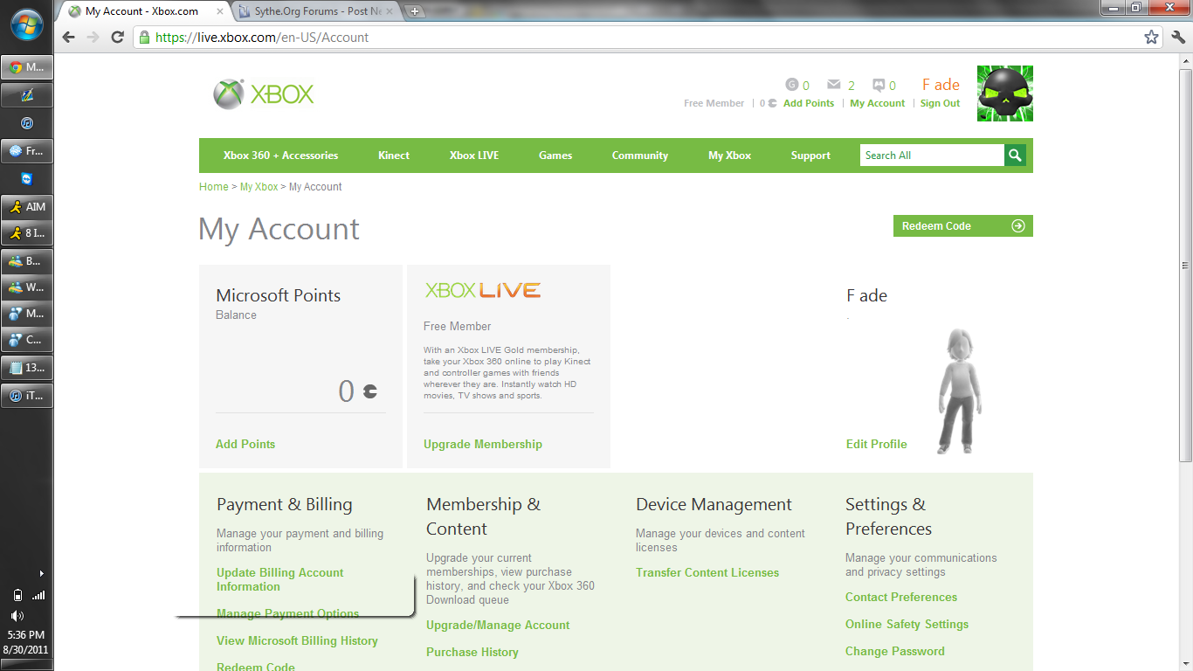1193x671 pixels.
Task: Open the Contact Preferences link
Action: 901,597
